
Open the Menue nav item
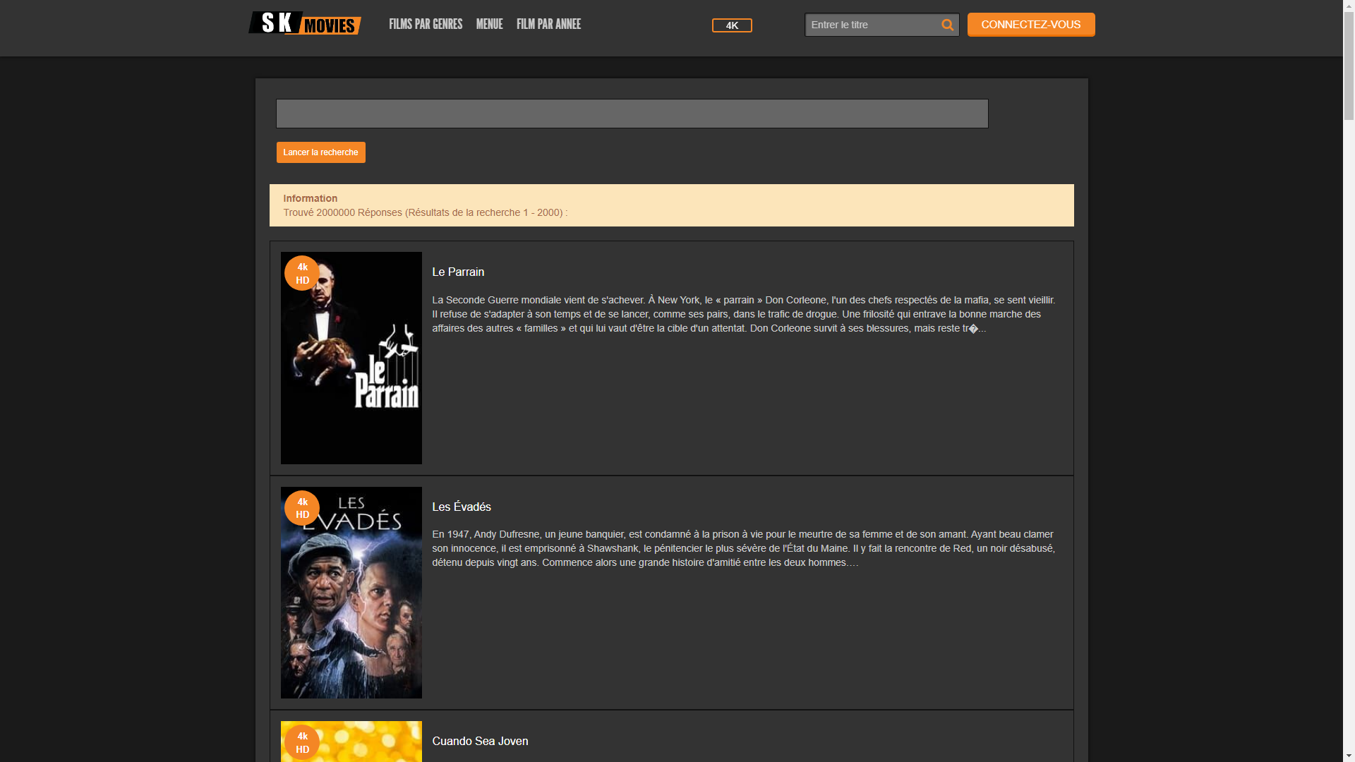tap(489, 25)
